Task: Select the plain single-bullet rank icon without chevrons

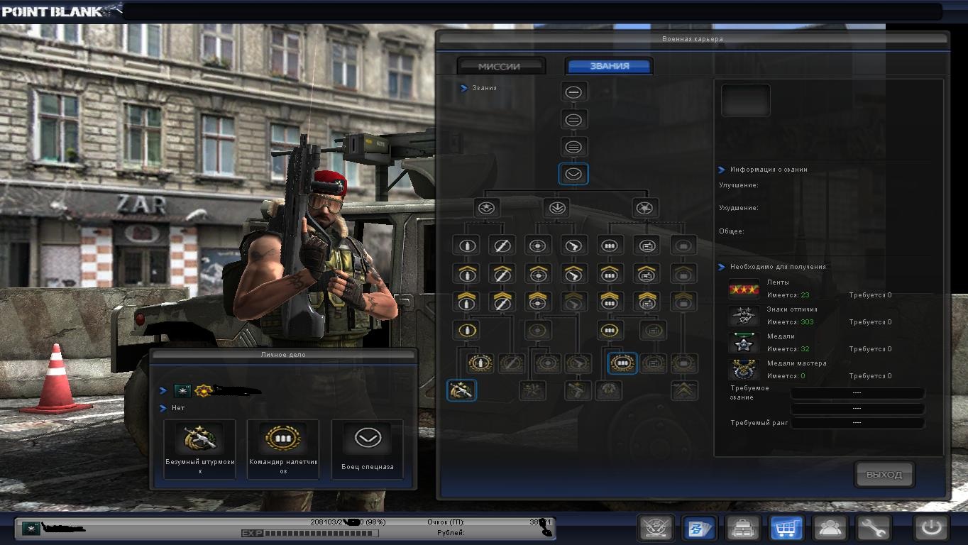Action: click(x=467, y=246)
